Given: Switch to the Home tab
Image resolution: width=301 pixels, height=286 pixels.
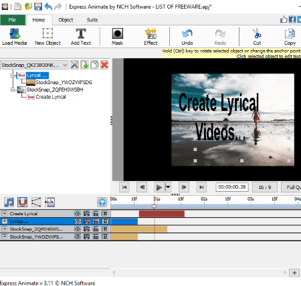Looking at the screenshot, I should [39, 20].
